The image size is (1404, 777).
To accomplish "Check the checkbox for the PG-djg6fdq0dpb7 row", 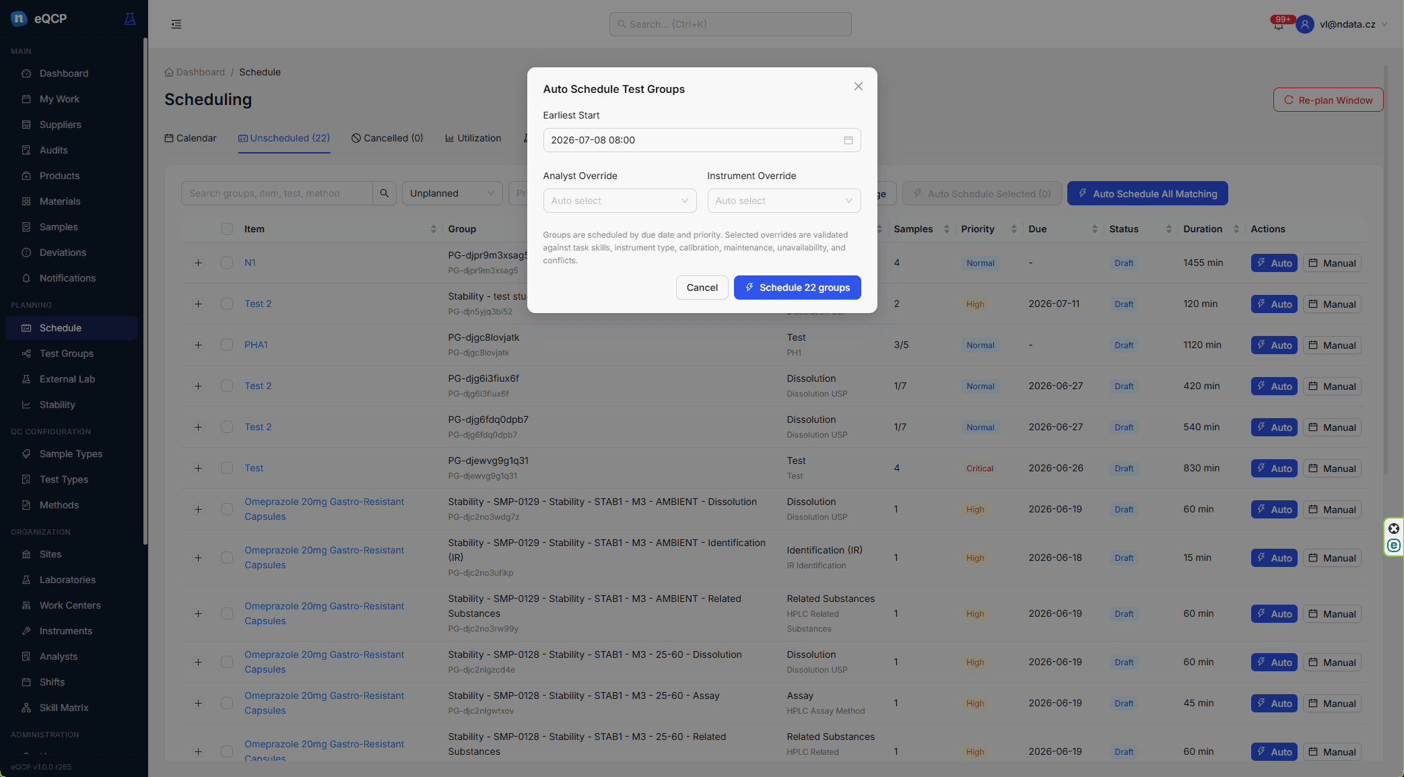I will point(227,427).
